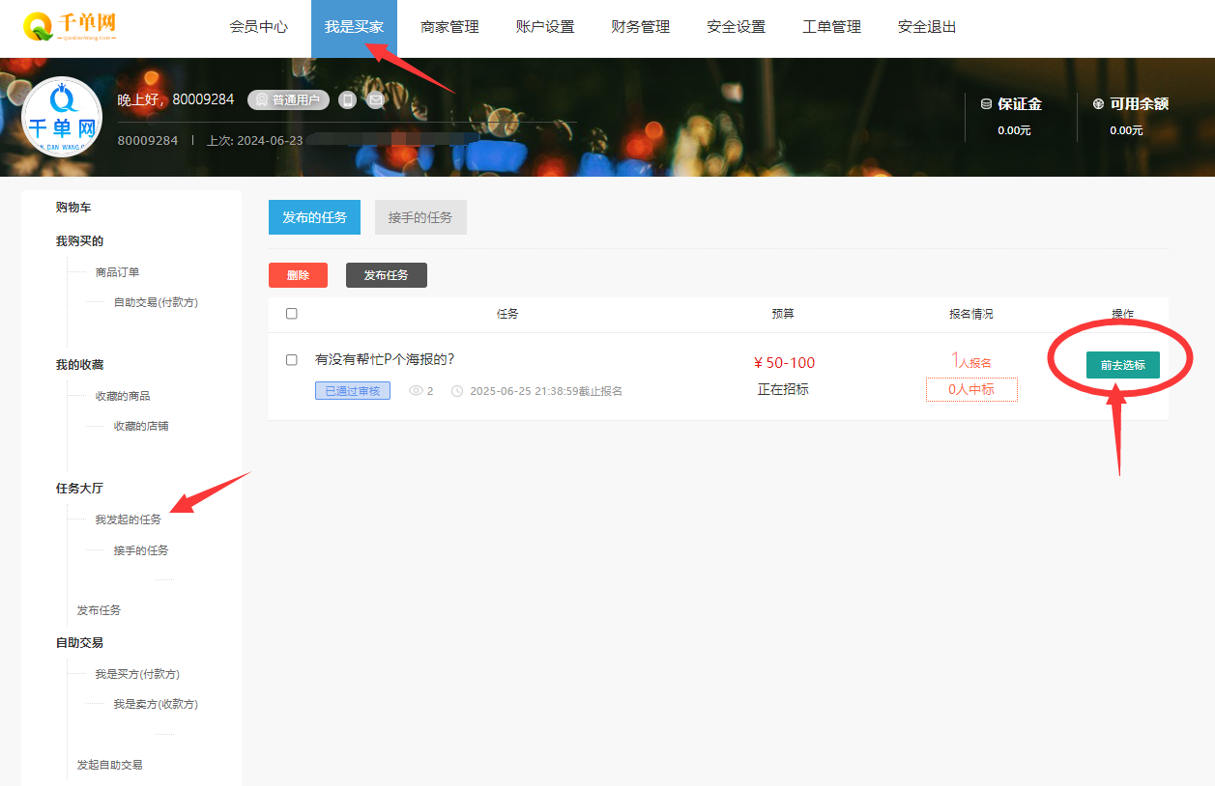Open 商品订单 in the sidebar
The image size is (1215, 786).
coord(117,272)
